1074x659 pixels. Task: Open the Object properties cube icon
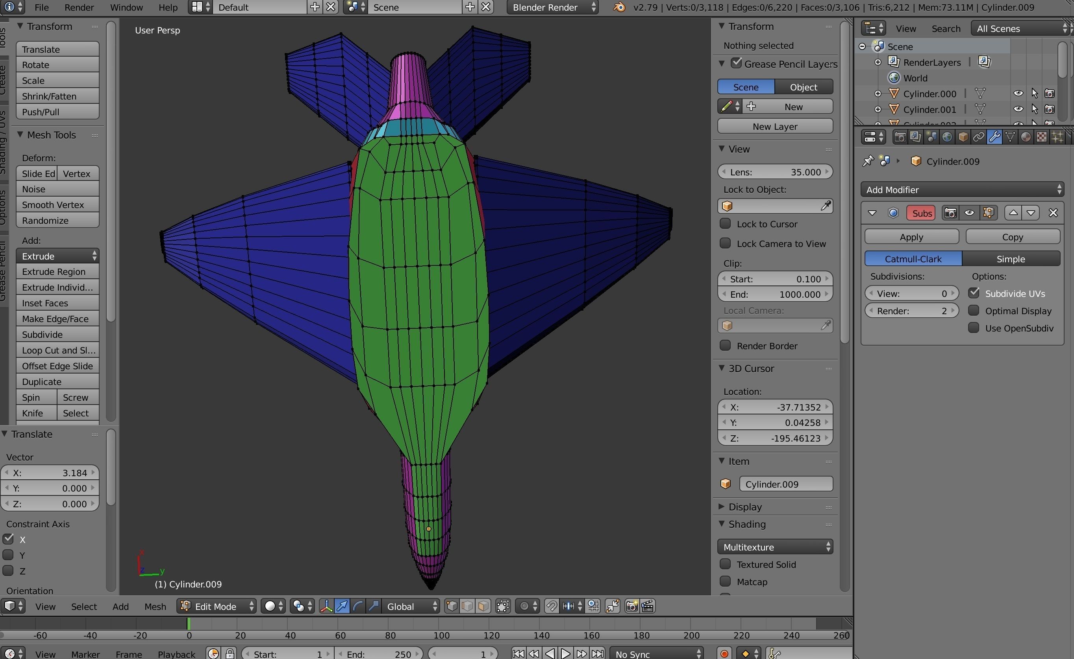[x=963, y=137]
